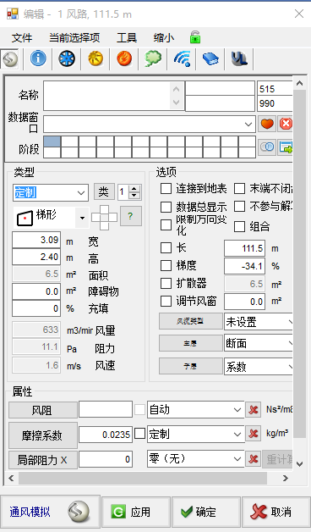Click the cross-shaped orientation icon
311x532 pixels.
[104, 217]
